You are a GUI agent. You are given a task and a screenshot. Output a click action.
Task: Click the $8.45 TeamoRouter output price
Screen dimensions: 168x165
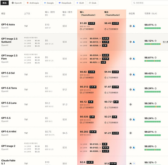108,23
